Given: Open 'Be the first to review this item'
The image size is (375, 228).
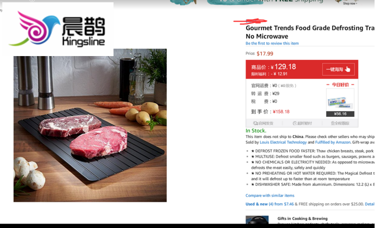Looking at the screenshot, I should 272,43.
